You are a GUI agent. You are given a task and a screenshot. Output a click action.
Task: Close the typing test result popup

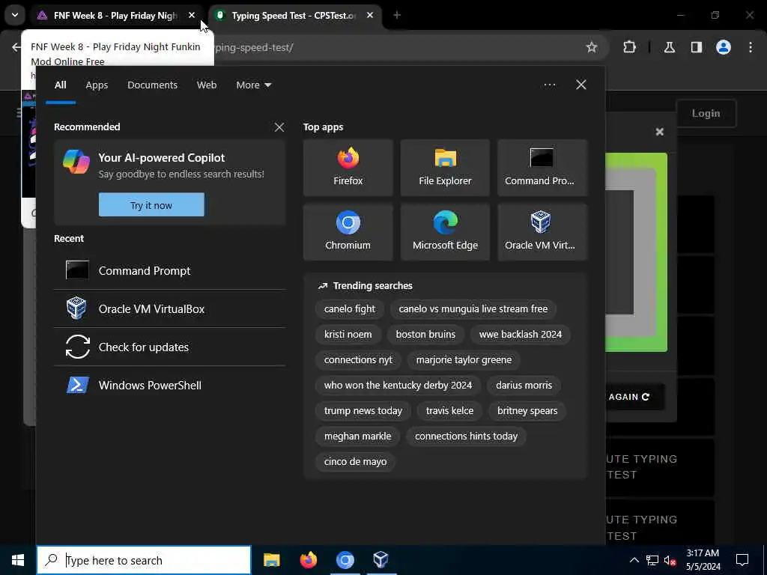pos(659,132)
